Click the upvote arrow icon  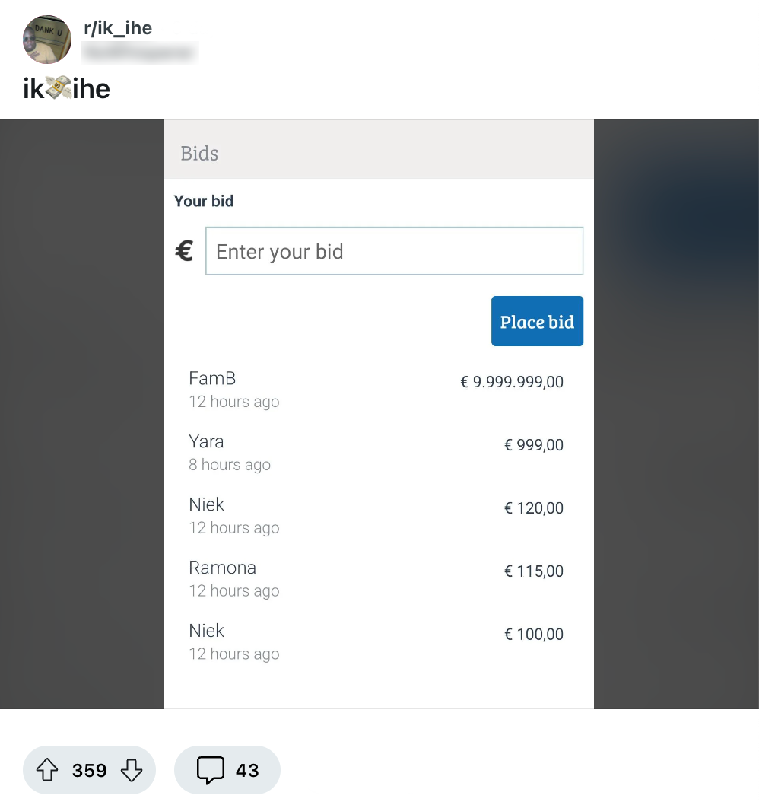point(47,771)
